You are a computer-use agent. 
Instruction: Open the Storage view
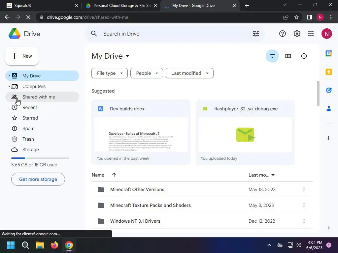coord(42,150)
